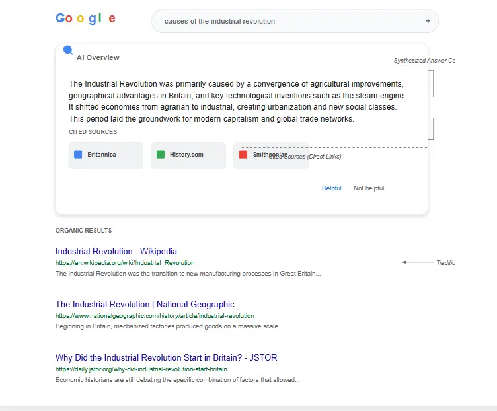Click the AI Overview chat bubble icon

68,50
